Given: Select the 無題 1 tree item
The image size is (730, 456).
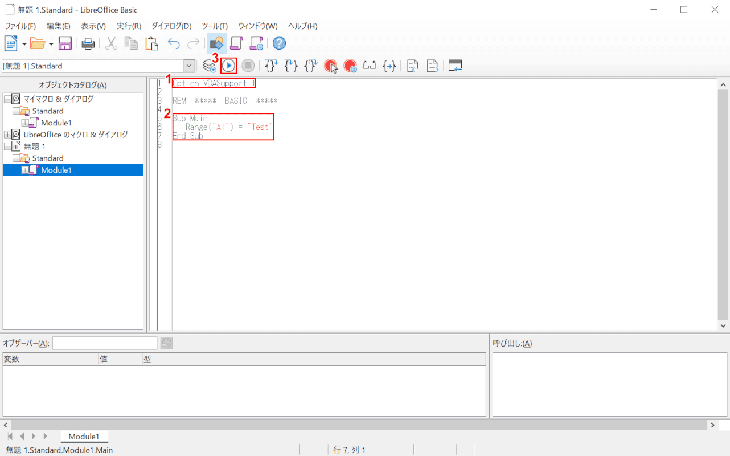Looking at the screenshot, I should tap(34, 146).
